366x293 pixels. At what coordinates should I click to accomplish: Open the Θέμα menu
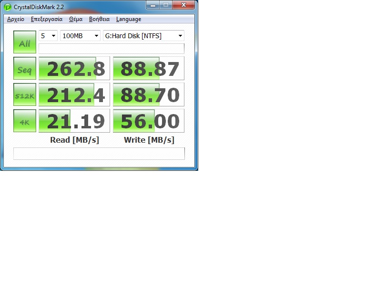[x=76, y=19]
